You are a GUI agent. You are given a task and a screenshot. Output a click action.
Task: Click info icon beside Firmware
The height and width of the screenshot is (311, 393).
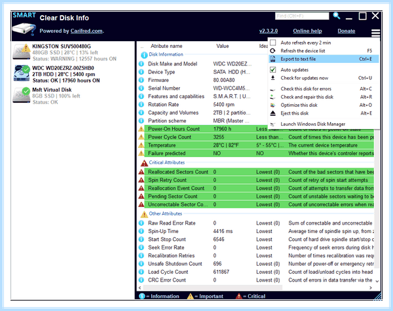point(141,80)
